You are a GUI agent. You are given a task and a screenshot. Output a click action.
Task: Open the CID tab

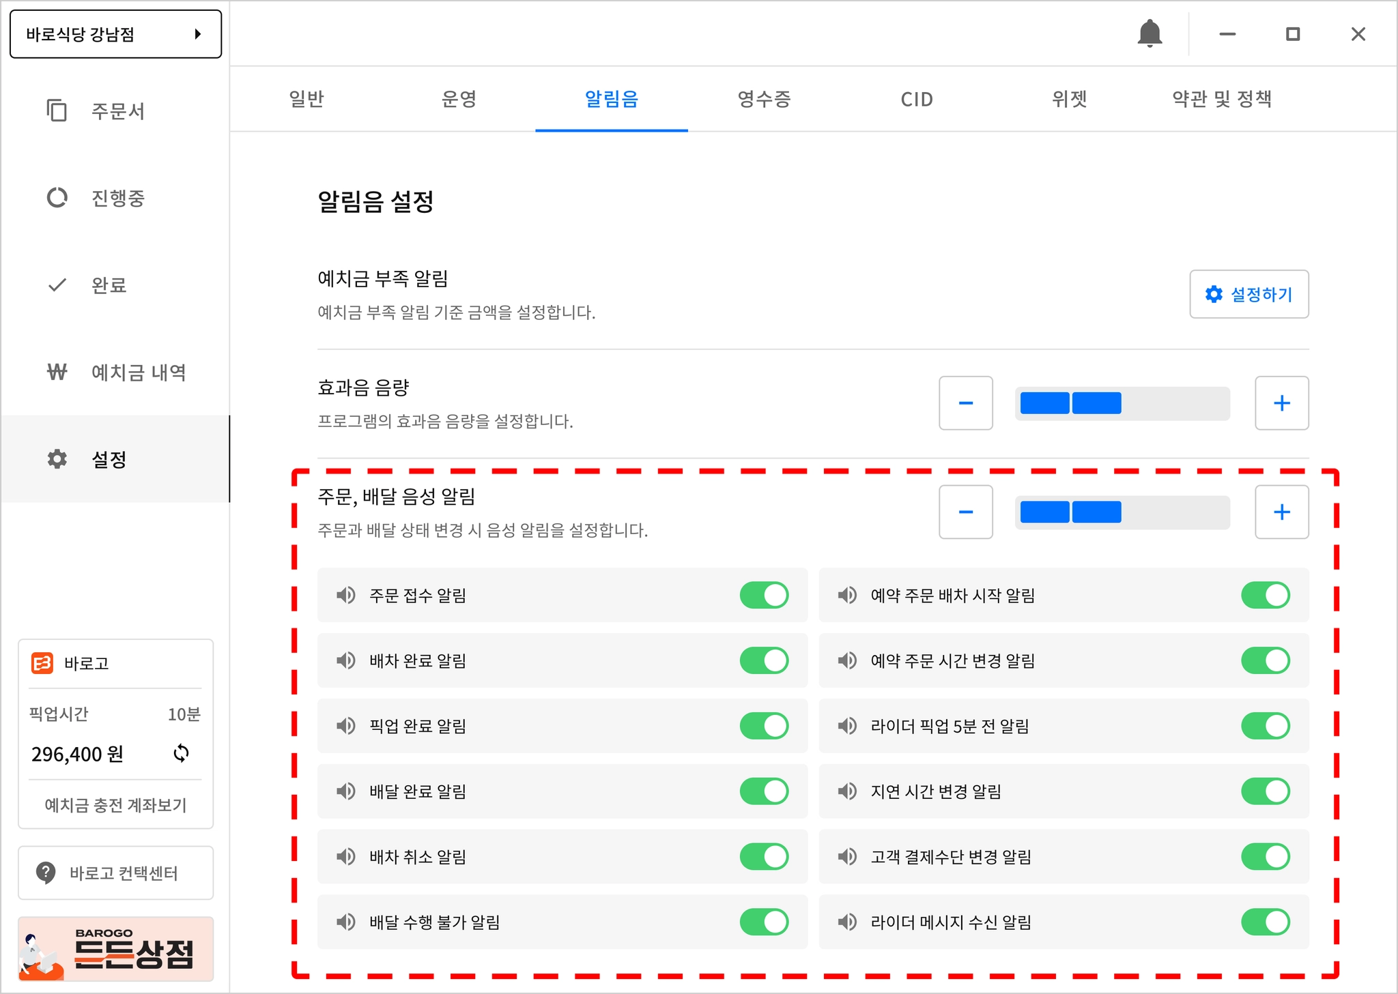tap(916, 99)
